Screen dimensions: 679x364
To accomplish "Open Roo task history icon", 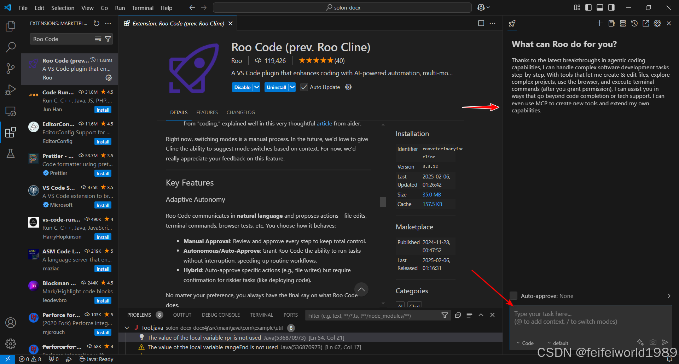I will tap(634, 23).
